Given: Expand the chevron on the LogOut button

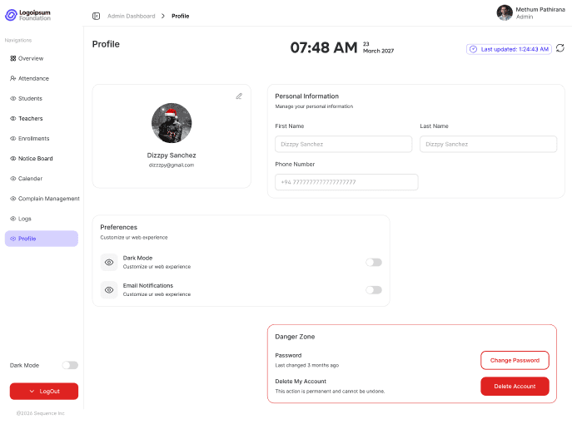Looking at the screenshot, I should (32, 392).
